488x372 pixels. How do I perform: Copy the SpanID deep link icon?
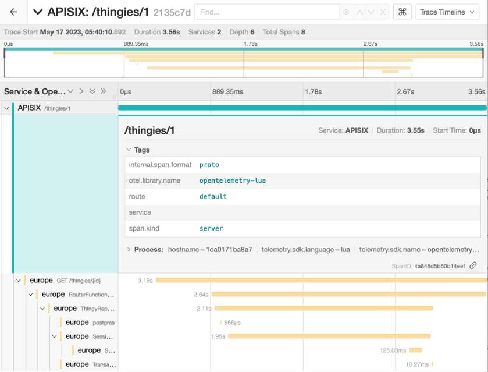tap(473, 265)
